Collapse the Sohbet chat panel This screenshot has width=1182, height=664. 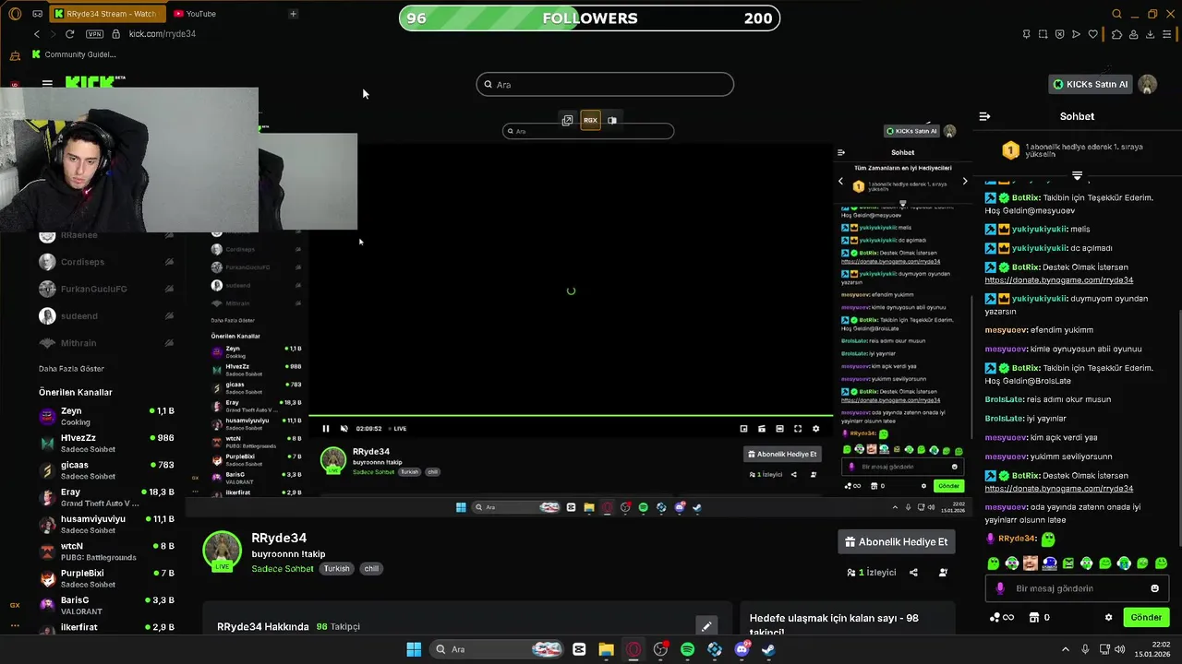point(984,116)
